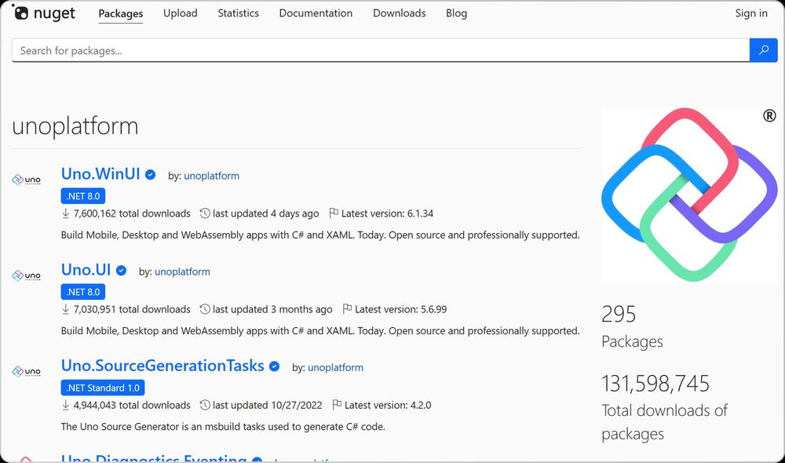The height and width of the screenshot is (463, 785).
Task: Click the 'unoplatform' page heading
Action: [x=75, y=126]
